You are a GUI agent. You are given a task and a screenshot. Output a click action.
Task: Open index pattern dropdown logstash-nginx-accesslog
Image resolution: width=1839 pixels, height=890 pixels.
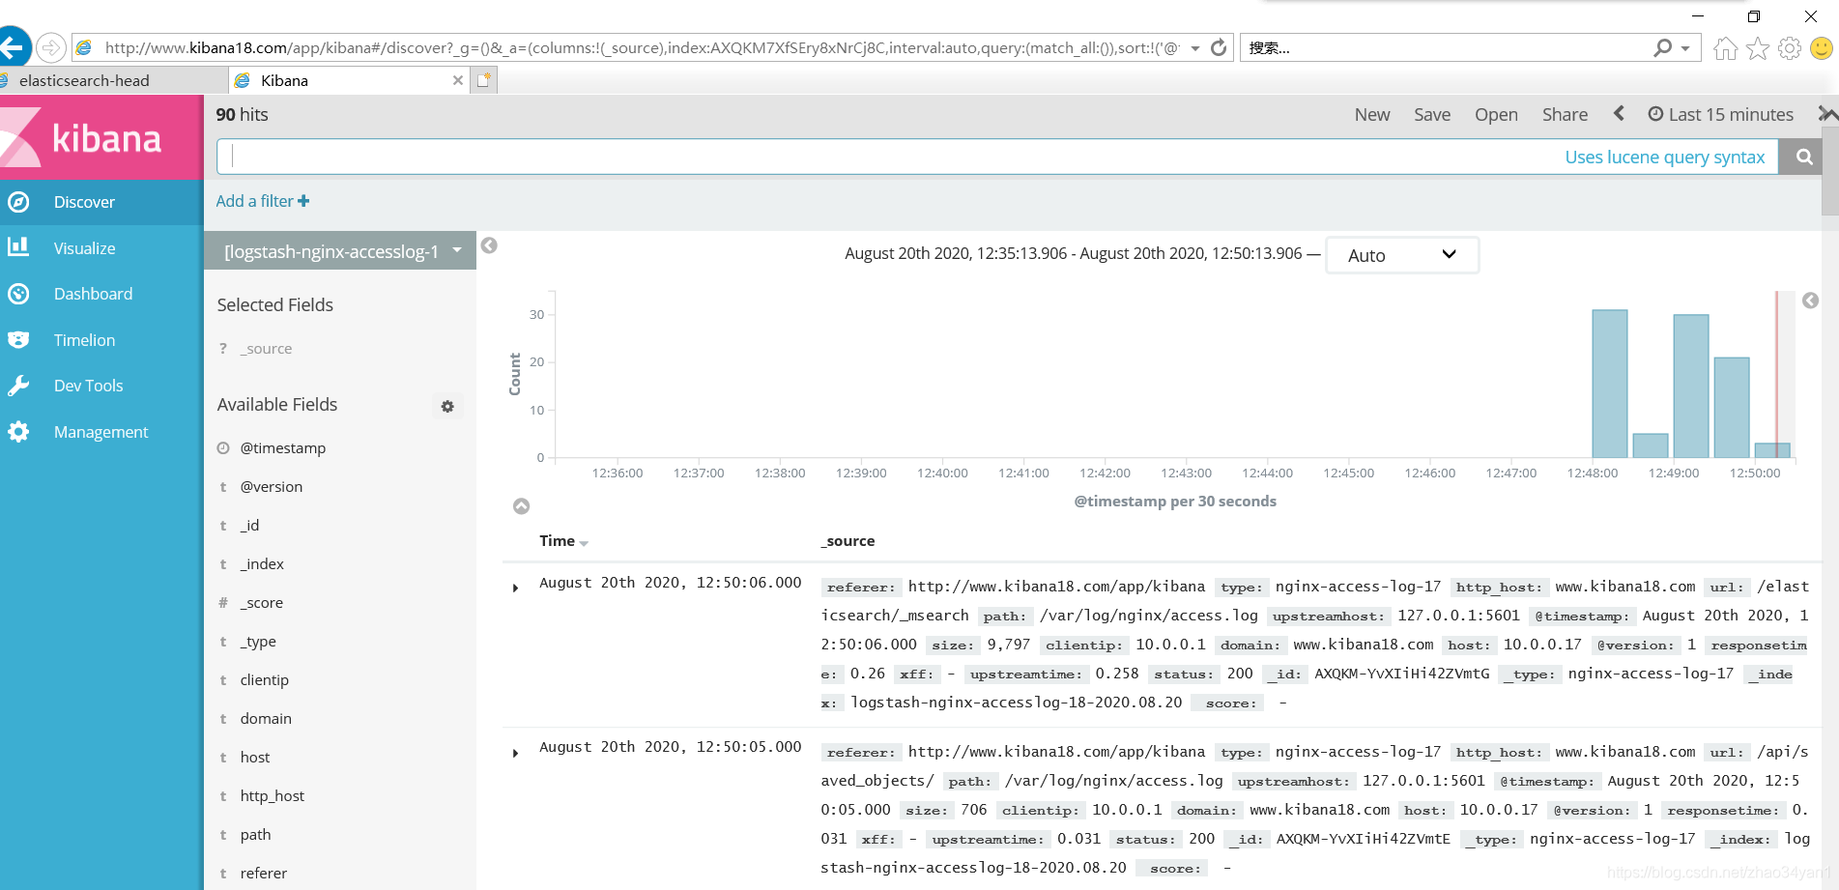pyautogui.click(x=340, y=251)
